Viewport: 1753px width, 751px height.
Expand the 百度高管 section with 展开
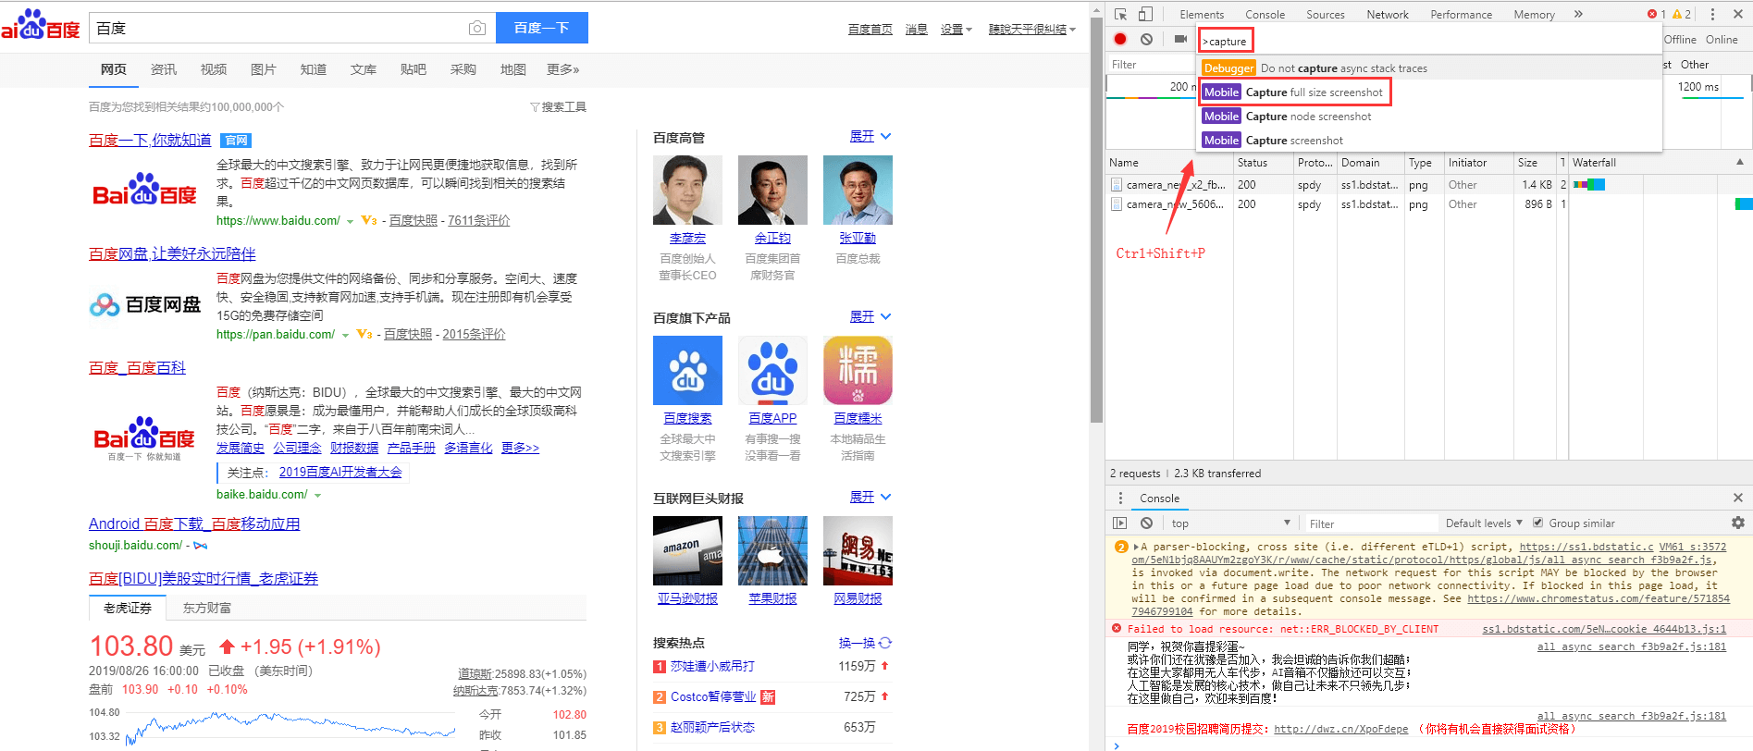coord(870,136)
